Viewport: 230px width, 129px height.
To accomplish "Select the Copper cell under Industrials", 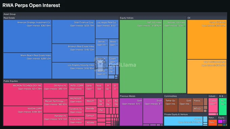I will click(x=213, y=105).
